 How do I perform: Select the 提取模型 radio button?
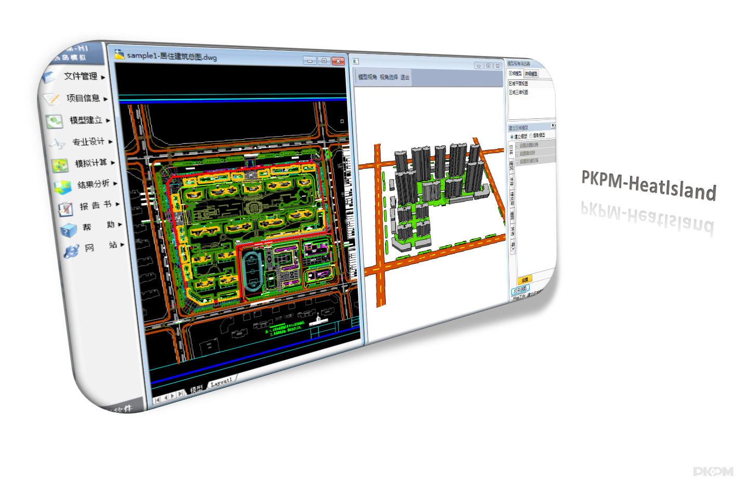pos(531,135)
